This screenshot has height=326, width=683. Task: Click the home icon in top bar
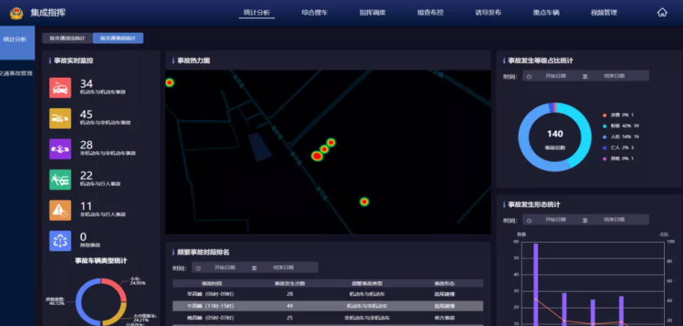(662, 12)
